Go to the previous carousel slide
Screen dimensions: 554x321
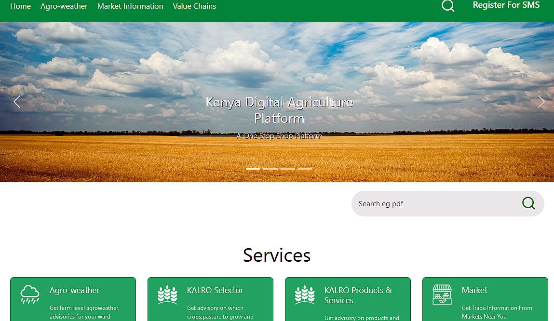pyautogui.click(x=17, y=102)
